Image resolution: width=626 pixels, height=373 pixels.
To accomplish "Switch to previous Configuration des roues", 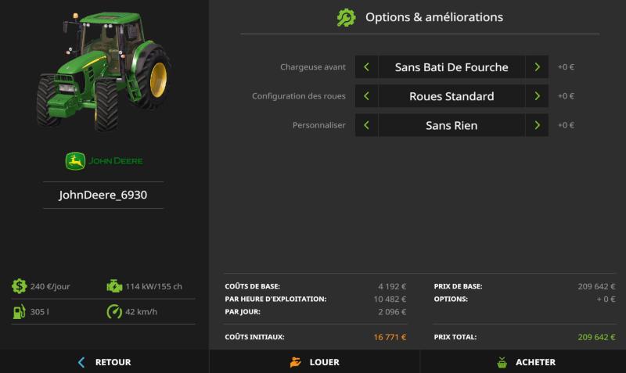I will (x=366, y=96).
